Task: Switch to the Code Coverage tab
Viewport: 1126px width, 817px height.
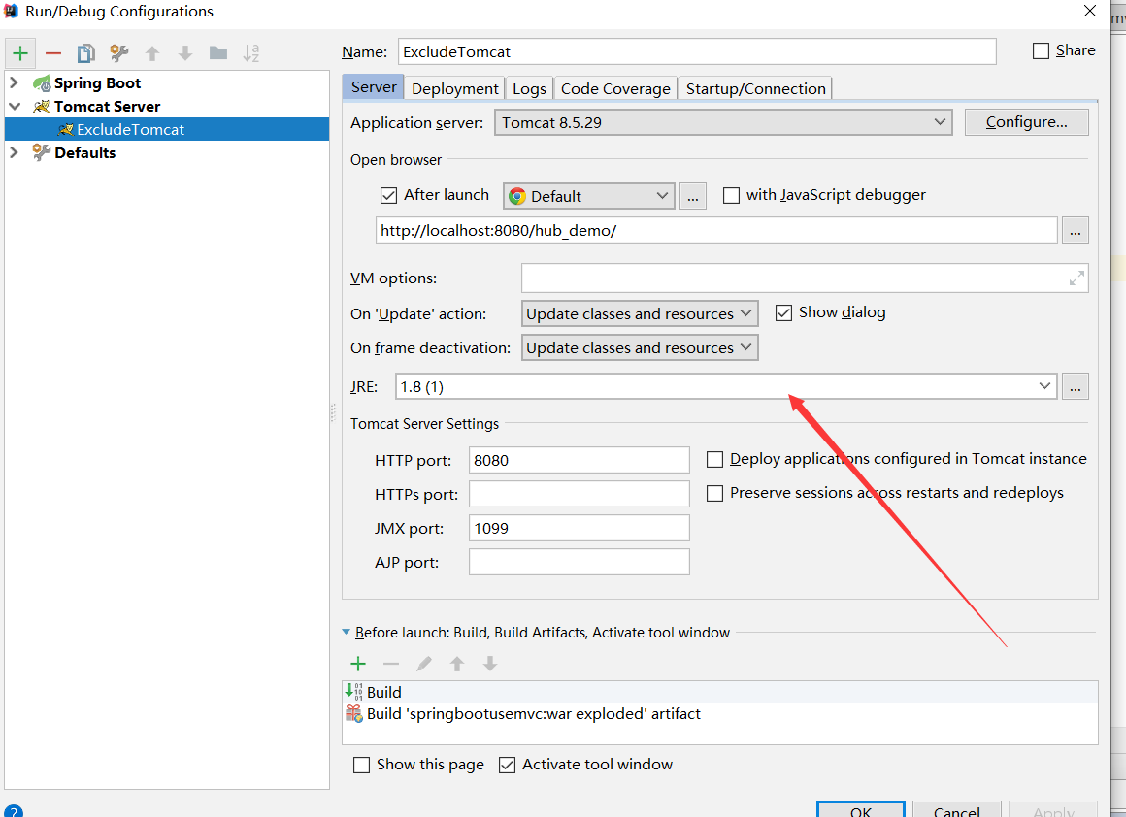Action: [x=615, y=88]
